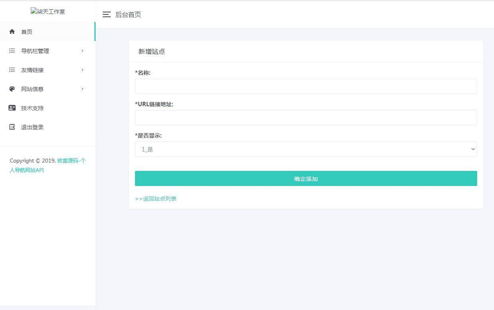
Task: Click the 后台首页 header title
Action: [x=128, y=14]
